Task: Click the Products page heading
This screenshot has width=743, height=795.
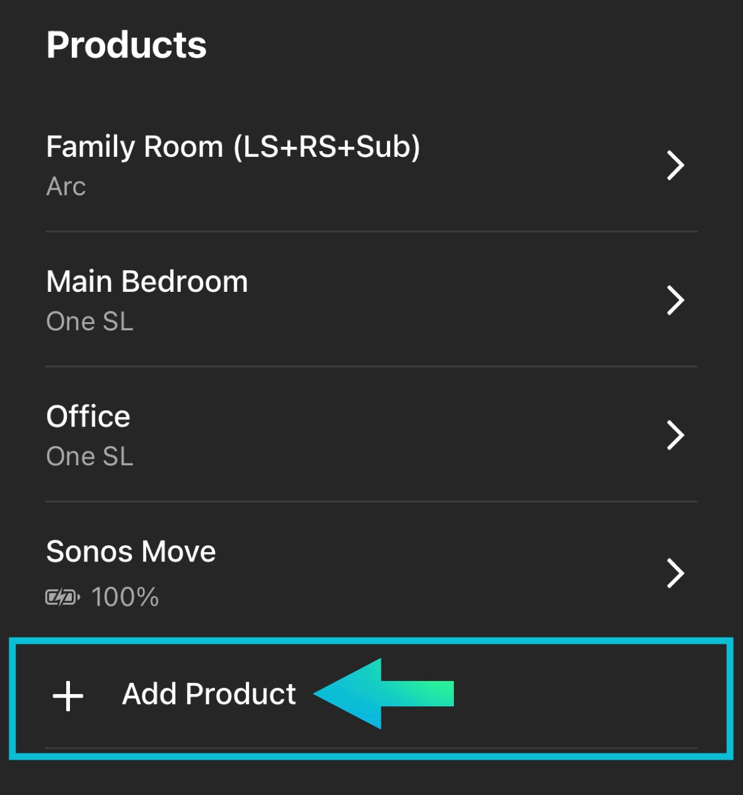Action: 126,45
